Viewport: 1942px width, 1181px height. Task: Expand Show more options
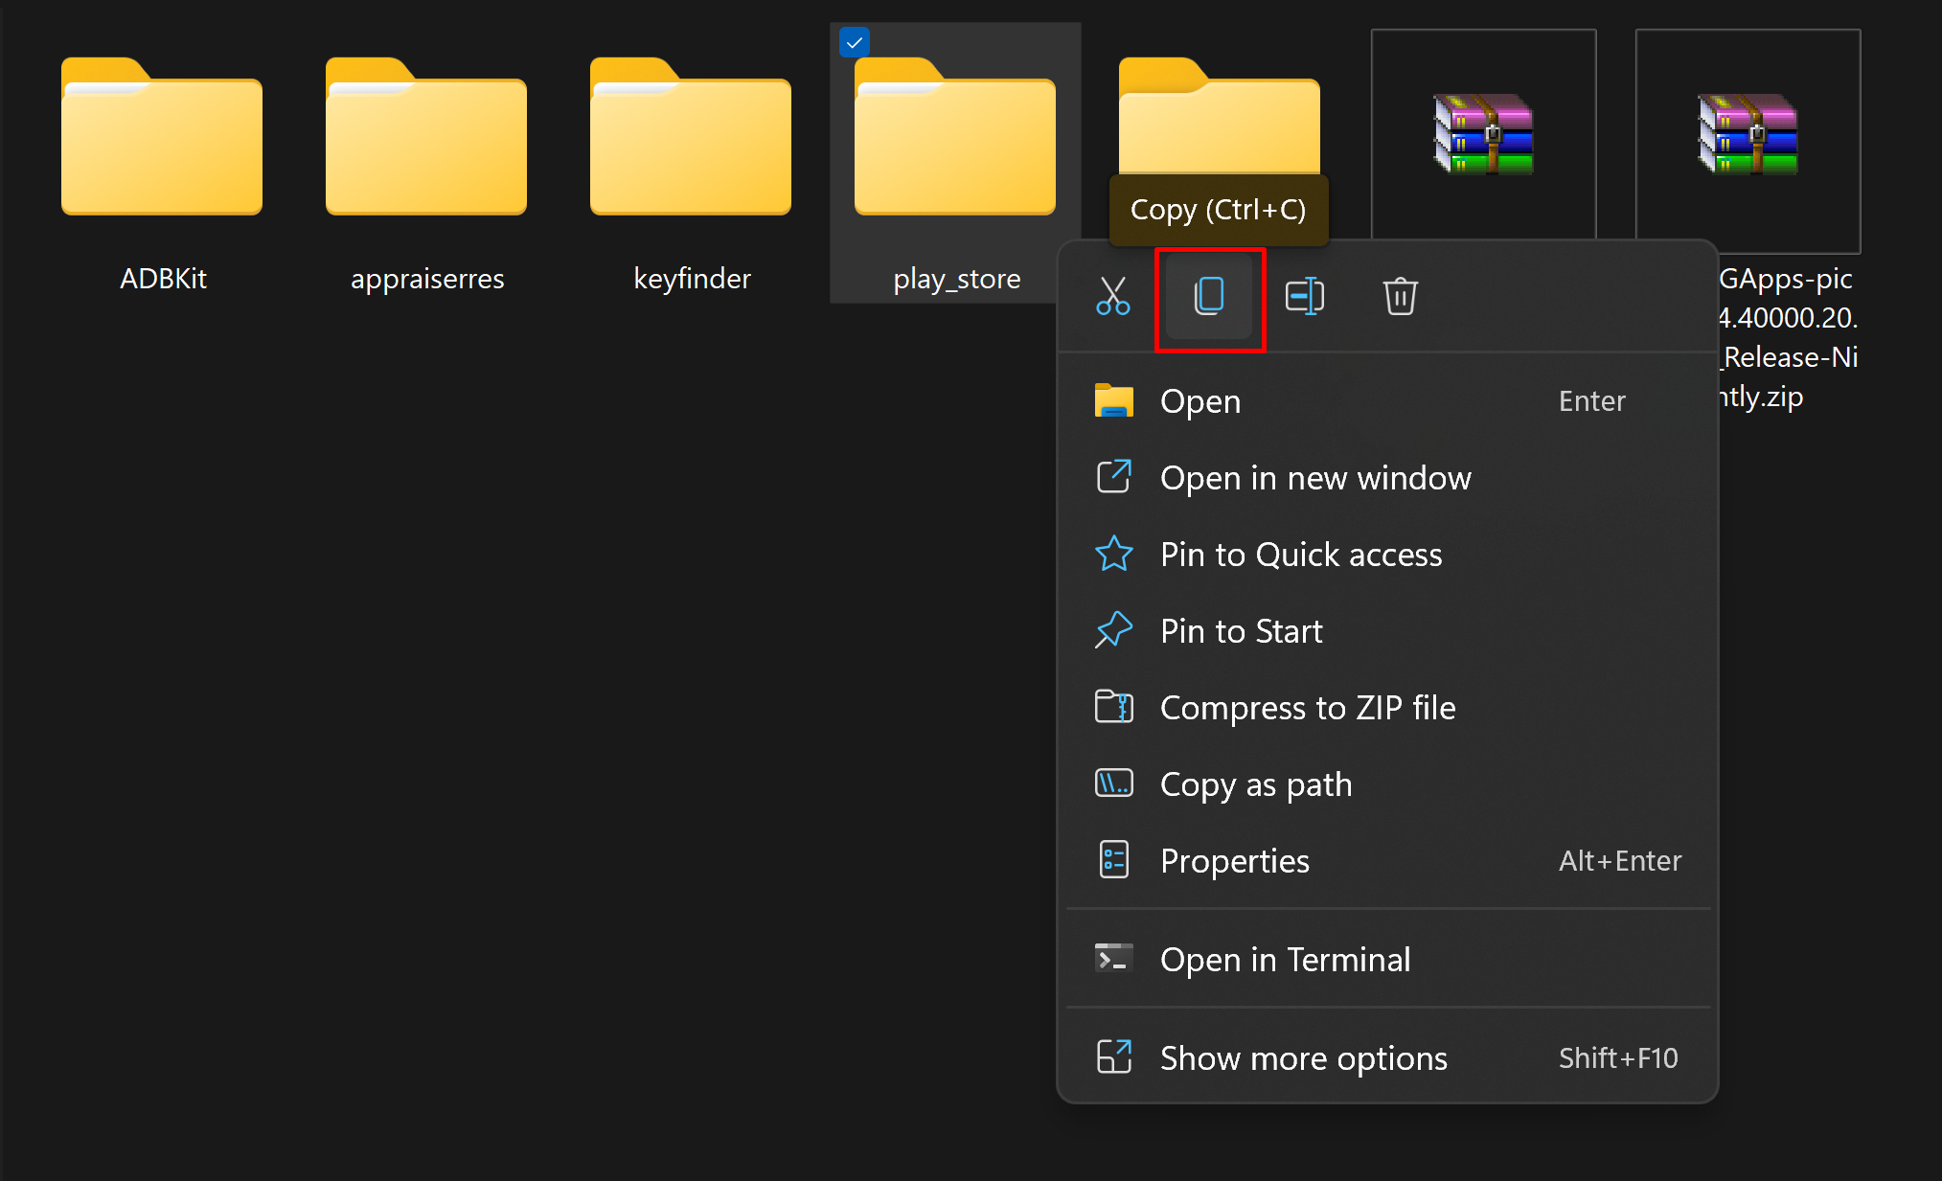(1303, 1058)
